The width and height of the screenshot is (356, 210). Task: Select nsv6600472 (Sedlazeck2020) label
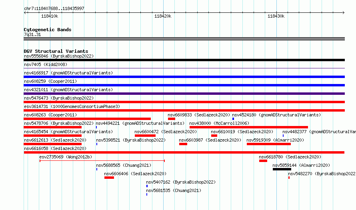tap(166, 132)
